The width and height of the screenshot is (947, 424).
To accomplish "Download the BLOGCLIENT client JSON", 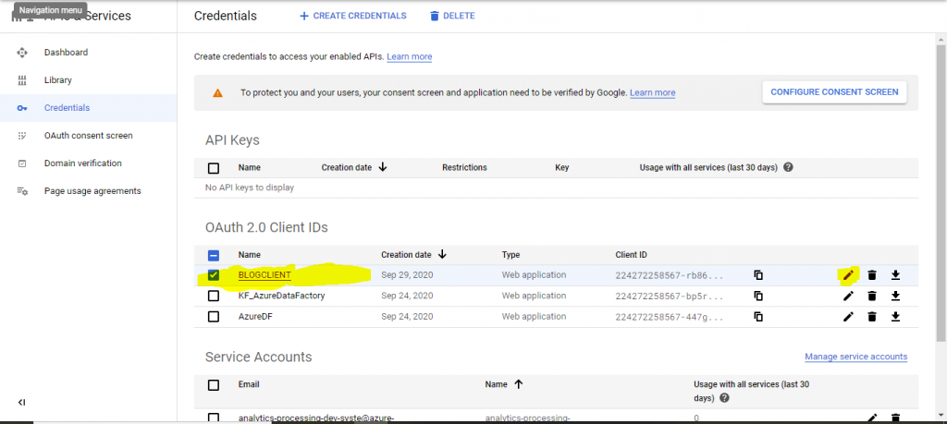I will (x=895, y=275).
